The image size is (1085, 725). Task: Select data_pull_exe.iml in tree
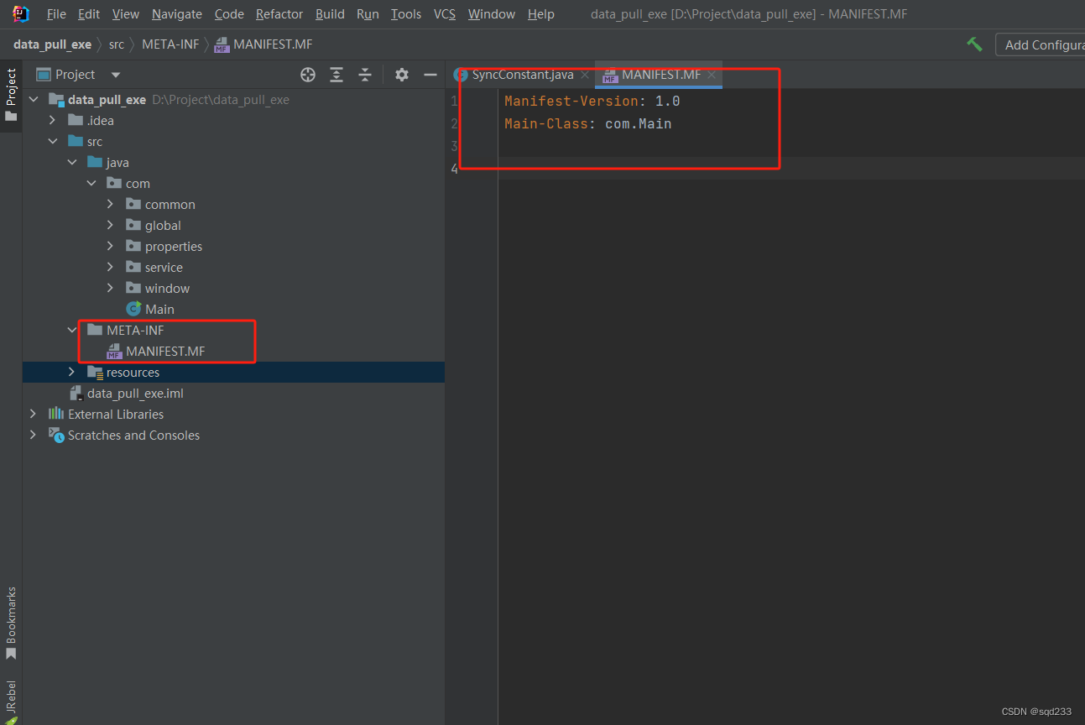(135, 393)
